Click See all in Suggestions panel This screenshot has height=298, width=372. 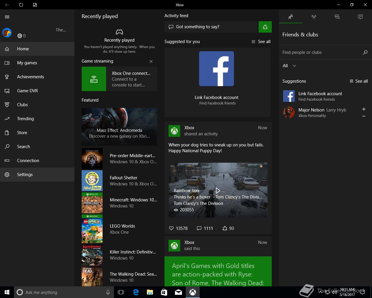tap(359, 81)
